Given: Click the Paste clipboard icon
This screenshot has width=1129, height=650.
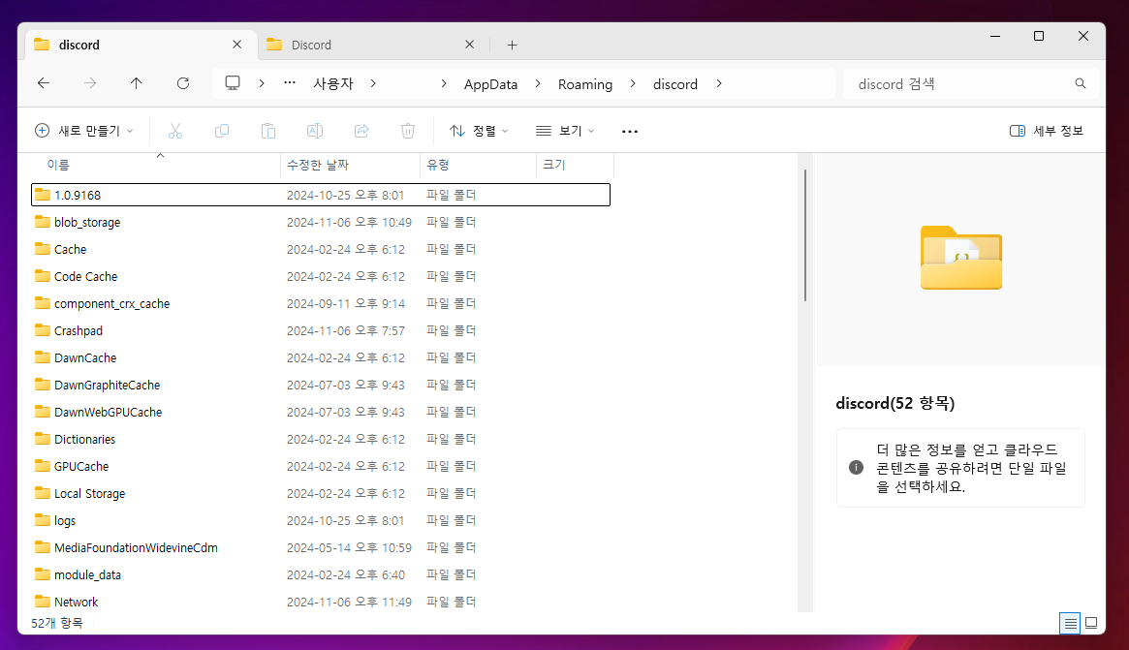Looking at the screenshot, I should 267,131.
